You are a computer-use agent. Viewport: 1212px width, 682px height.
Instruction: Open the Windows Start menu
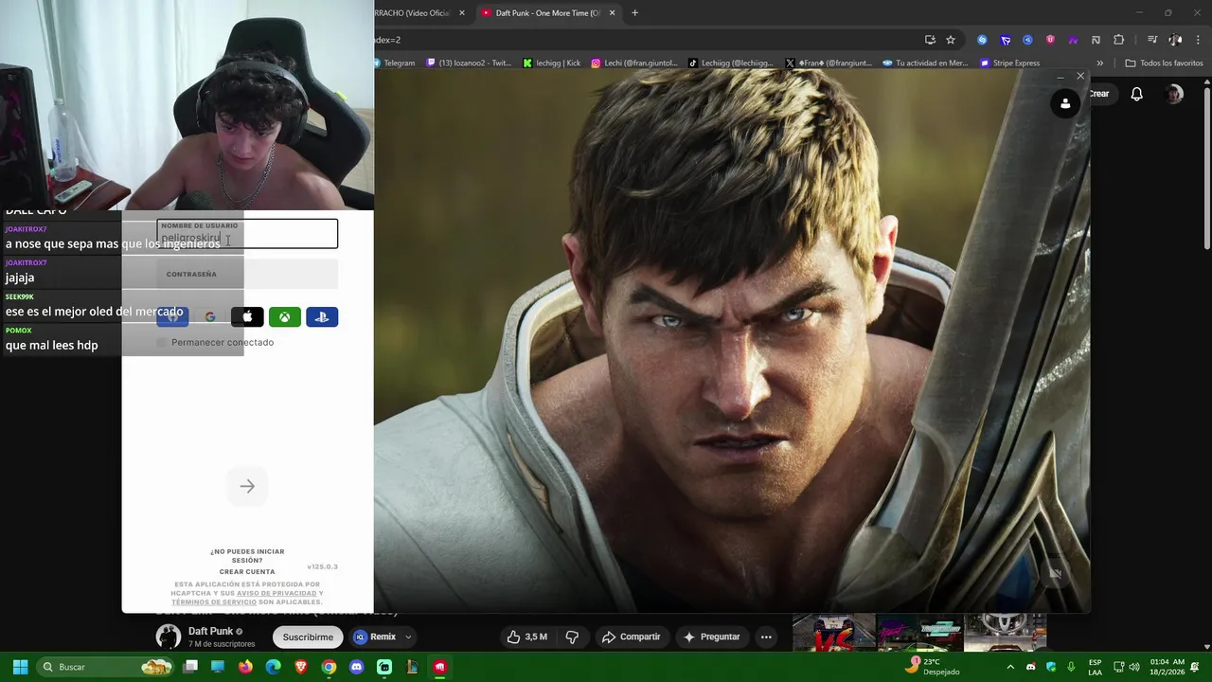pos(20,667)
